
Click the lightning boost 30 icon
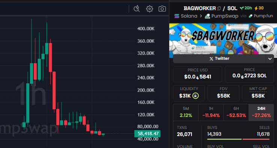256,8
